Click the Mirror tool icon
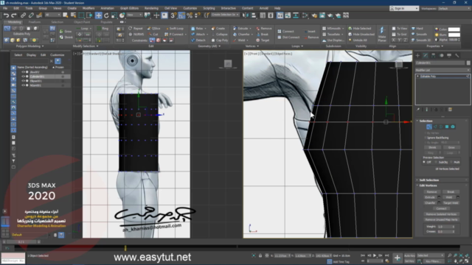 pos(246,15)
